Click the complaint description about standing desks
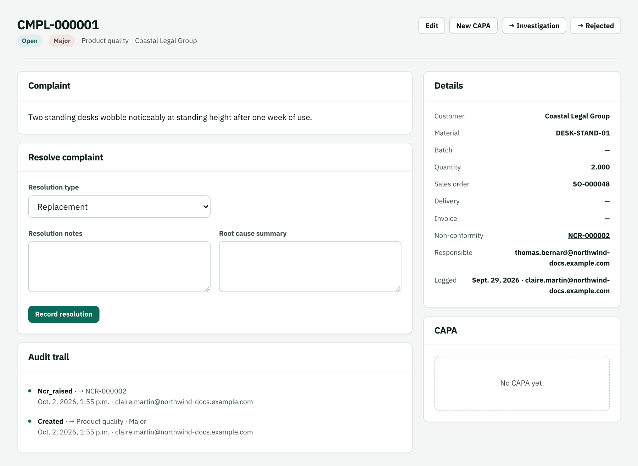The width and height of the screenshot is (638, 466). [x=170, y=117]
